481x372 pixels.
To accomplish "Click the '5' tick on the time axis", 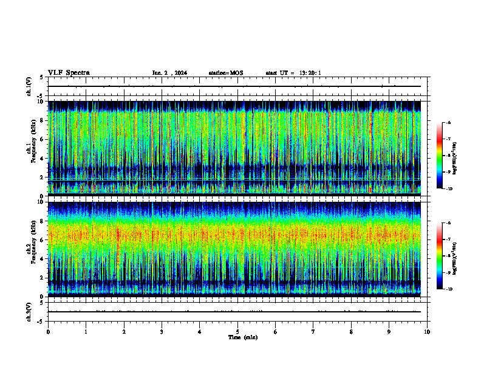I will pos(237,332).
